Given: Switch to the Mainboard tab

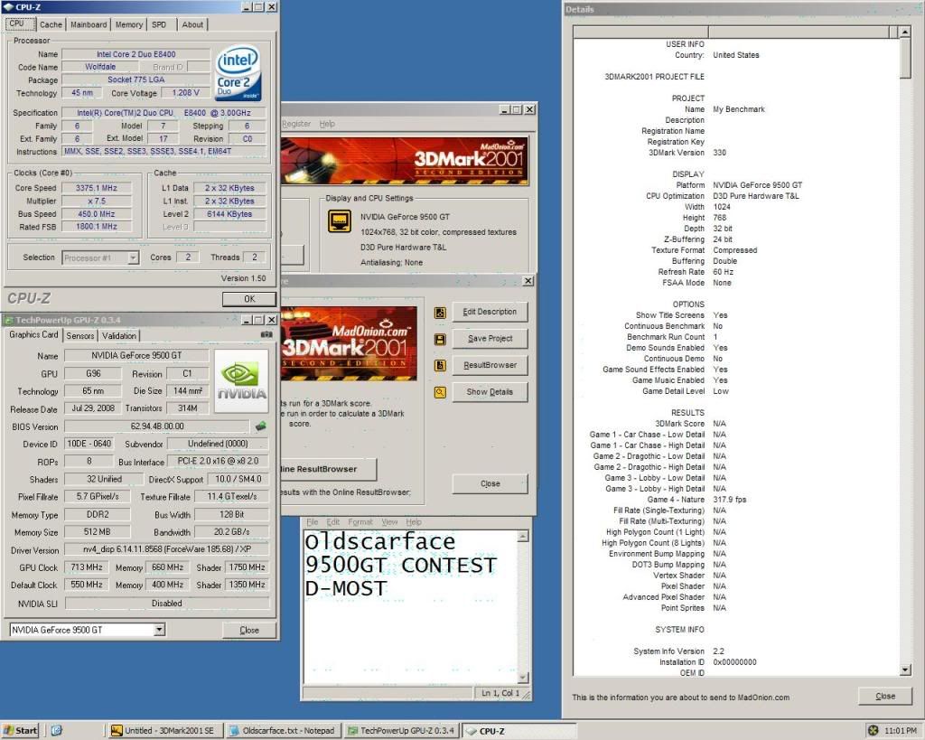Looking at the screenshot, I should (89, 24).
